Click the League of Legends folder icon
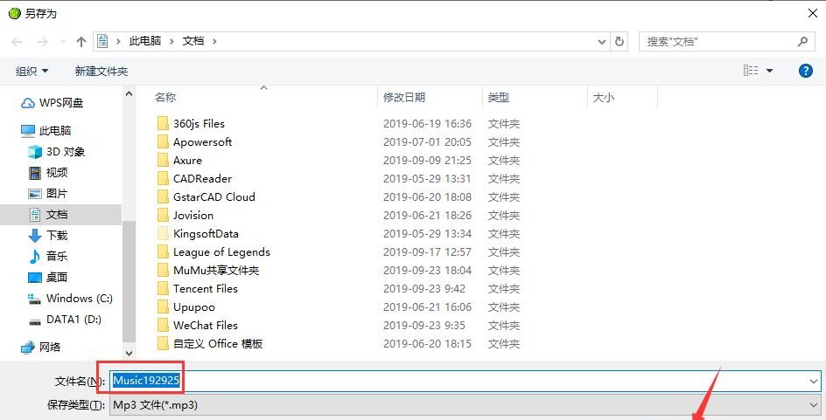The height and width of the screenshot is (420, 826). click(x=163, y=251)
